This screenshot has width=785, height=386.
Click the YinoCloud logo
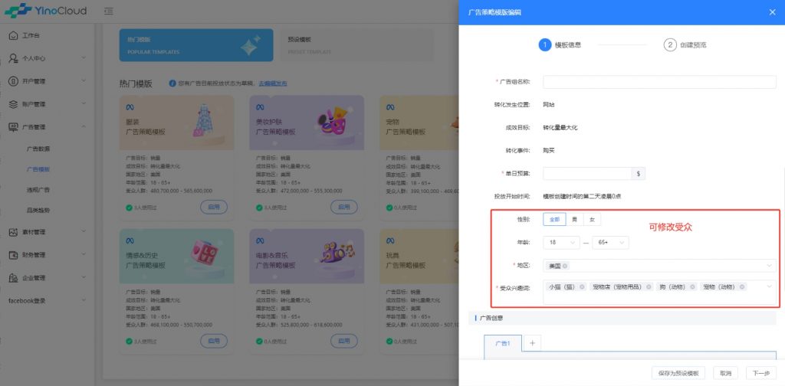(x=45, y=11)
